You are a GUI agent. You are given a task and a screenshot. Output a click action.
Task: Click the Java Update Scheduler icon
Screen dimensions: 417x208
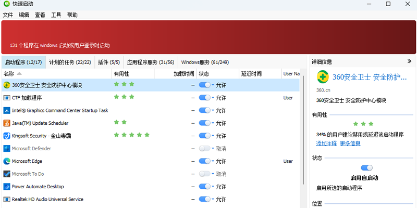7,123
